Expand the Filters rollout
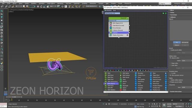The height and width of the screenshot is (108, 192). click(x=172, y=10)
